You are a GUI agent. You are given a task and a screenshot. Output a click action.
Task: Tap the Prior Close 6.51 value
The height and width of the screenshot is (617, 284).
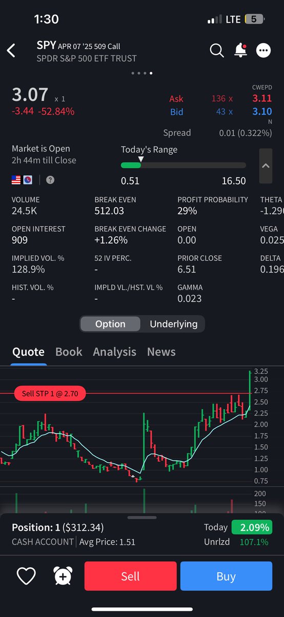pos(187,269)
